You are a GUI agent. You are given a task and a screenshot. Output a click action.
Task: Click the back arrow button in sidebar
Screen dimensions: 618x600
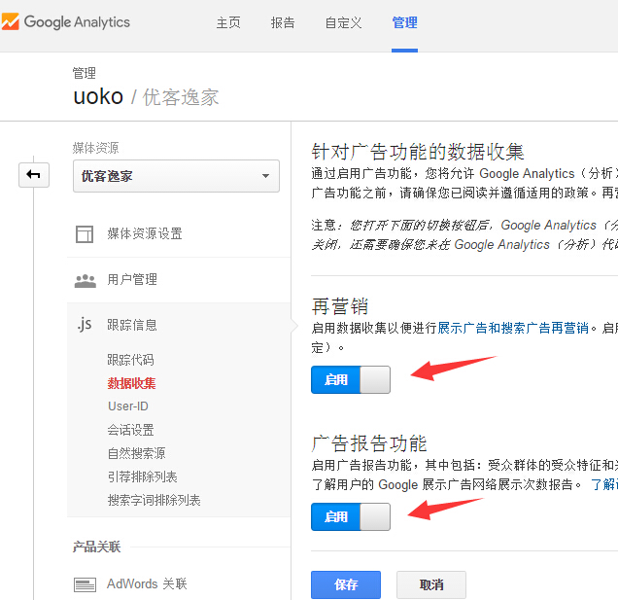33,175
